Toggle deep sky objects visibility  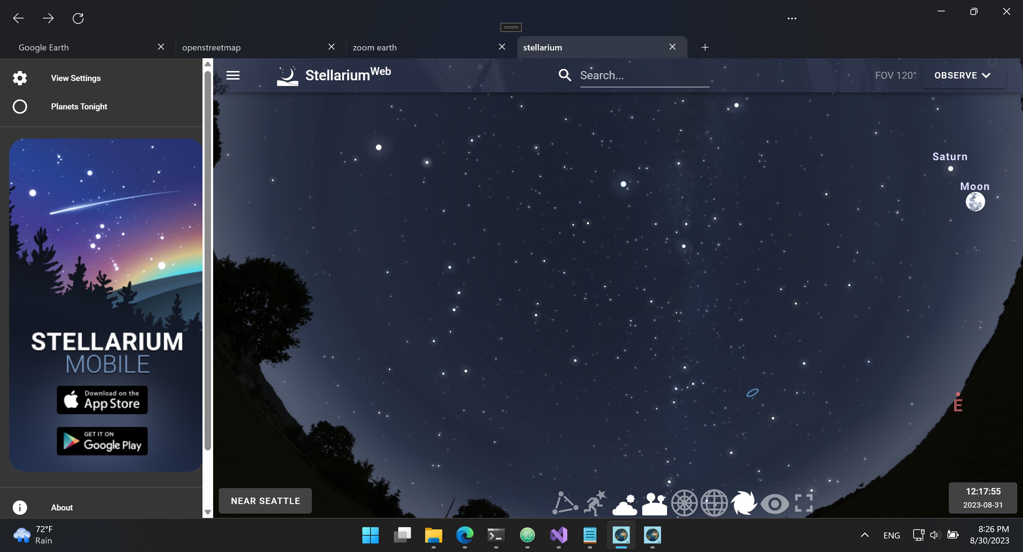point(744,503)
